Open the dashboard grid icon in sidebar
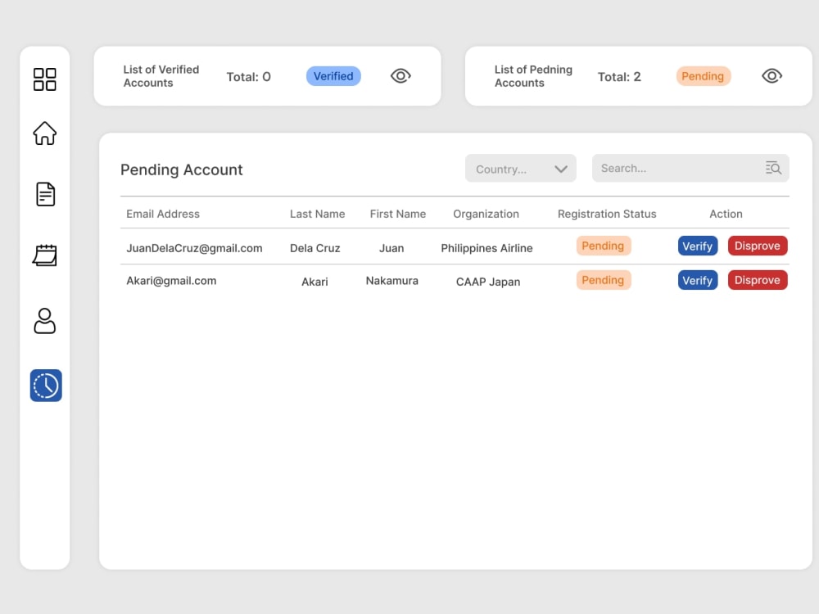The image size is (819, 614). click(x=45, y=79)
